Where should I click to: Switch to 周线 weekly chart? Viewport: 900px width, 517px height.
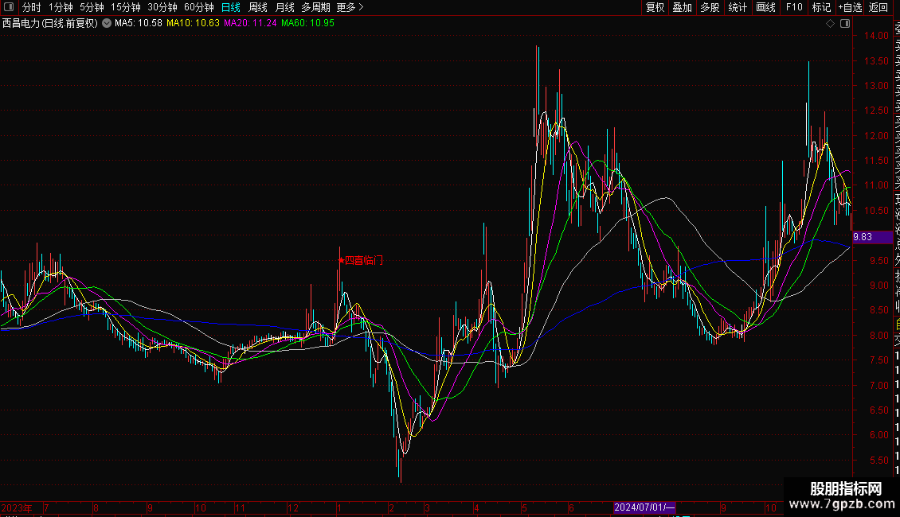(258, 7)
